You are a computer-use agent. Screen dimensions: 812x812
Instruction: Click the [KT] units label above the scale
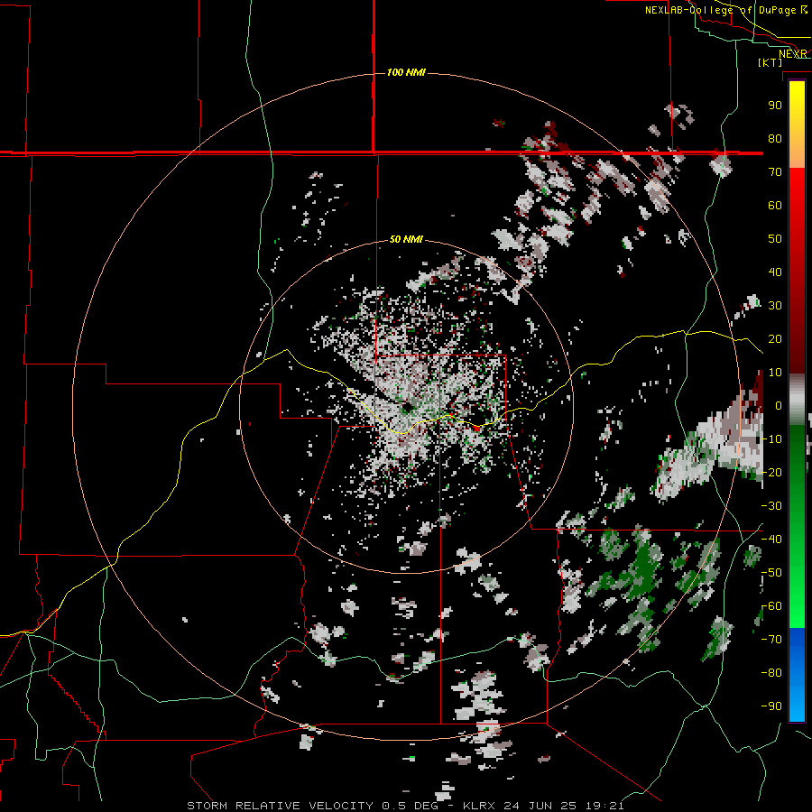point(770,62)
